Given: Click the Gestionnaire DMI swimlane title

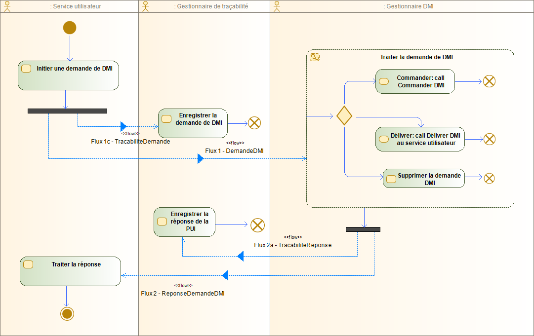Looking at the screenshot, I should point(408,6).
